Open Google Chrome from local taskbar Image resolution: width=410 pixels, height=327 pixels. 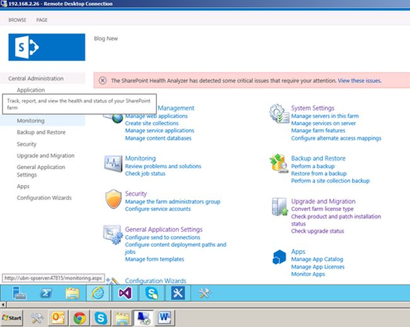pos(79,318)
